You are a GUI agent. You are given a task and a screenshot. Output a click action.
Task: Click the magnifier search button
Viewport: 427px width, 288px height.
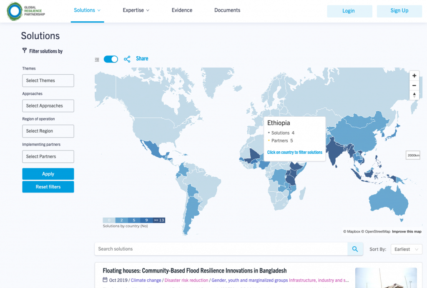click(x=355, y=249)
